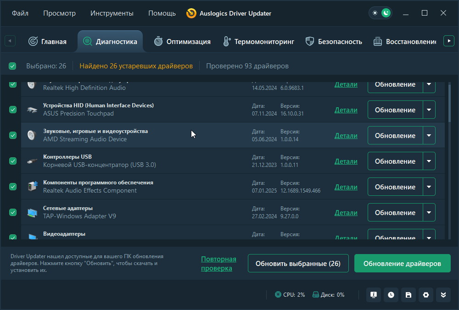The width and height of the screenshot is (459, 310).
Task: Click the Повторная проверка link
Action: [218, 264]
